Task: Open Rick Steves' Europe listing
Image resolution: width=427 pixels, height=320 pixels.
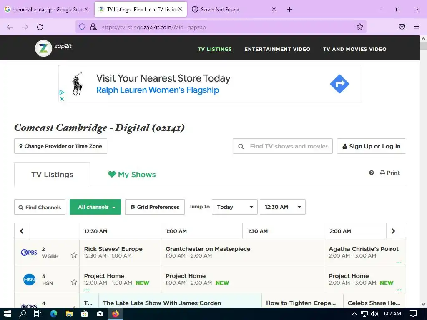Action: pos(120,252)
